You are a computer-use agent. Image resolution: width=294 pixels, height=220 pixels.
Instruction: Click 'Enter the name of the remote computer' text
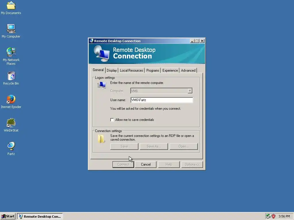pos(137,83)
